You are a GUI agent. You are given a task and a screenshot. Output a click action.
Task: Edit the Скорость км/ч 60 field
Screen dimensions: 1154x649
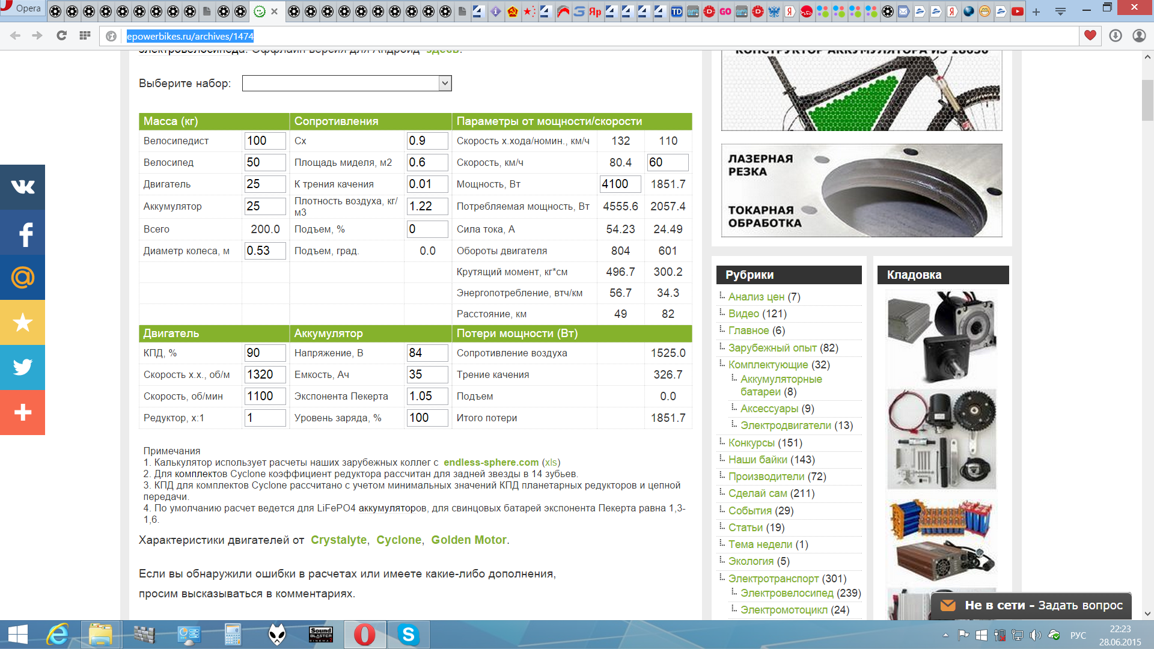[x=668, y=162]
